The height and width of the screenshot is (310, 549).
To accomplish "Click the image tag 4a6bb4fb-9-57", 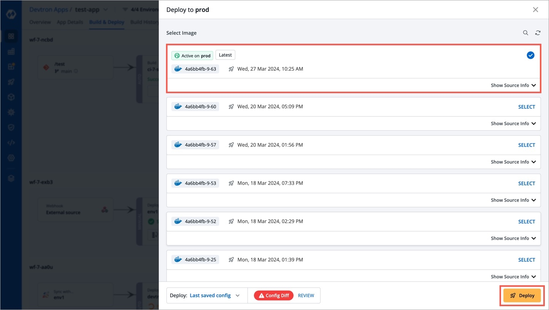I will click(195, 145).
